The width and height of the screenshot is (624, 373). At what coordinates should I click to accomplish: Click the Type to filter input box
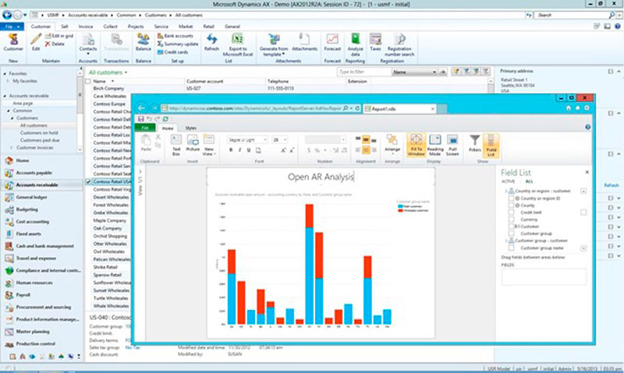tap(364, 72)
